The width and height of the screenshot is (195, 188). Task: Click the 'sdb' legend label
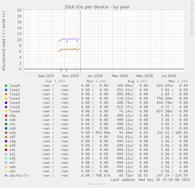click(x=12, y=120)
